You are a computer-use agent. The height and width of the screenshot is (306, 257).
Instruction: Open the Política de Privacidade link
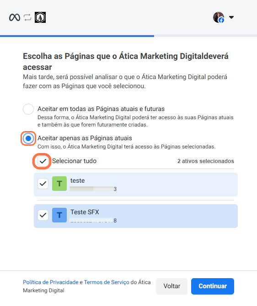click(51, 282)
